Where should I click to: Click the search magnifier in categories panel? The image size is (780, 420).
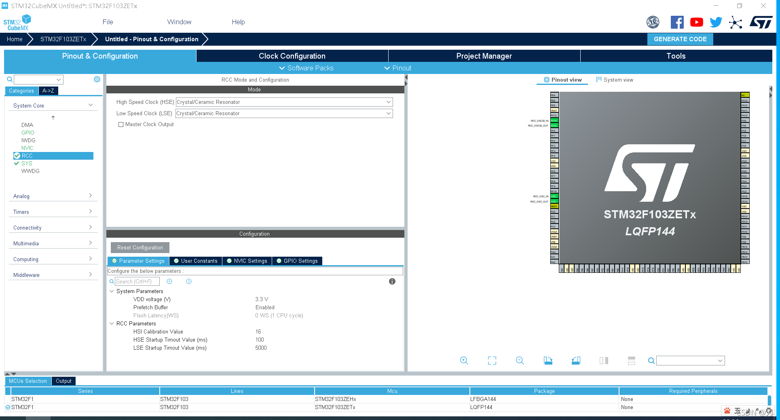tap(10, 79)
